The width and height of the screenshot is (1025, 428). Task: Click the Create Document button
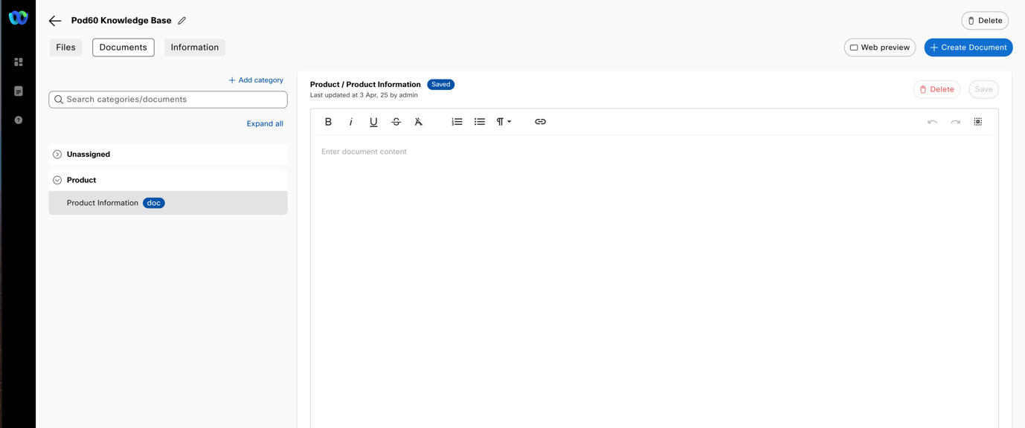pyautogui.click(x=968, y=48)
